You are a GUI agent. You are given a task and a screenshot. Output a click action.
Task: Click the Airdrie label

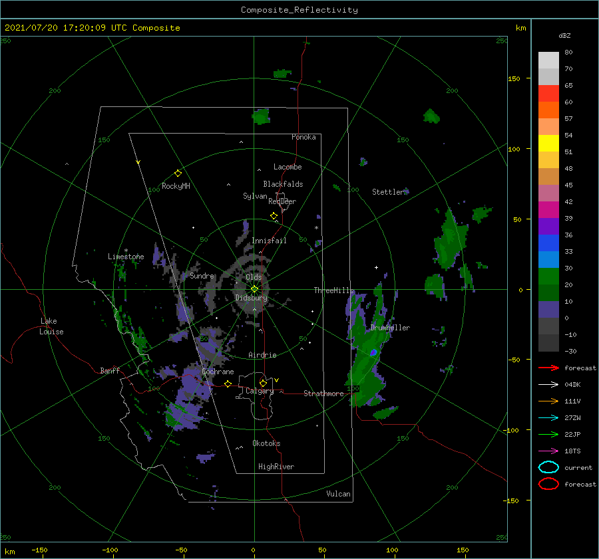coord(262,355)
